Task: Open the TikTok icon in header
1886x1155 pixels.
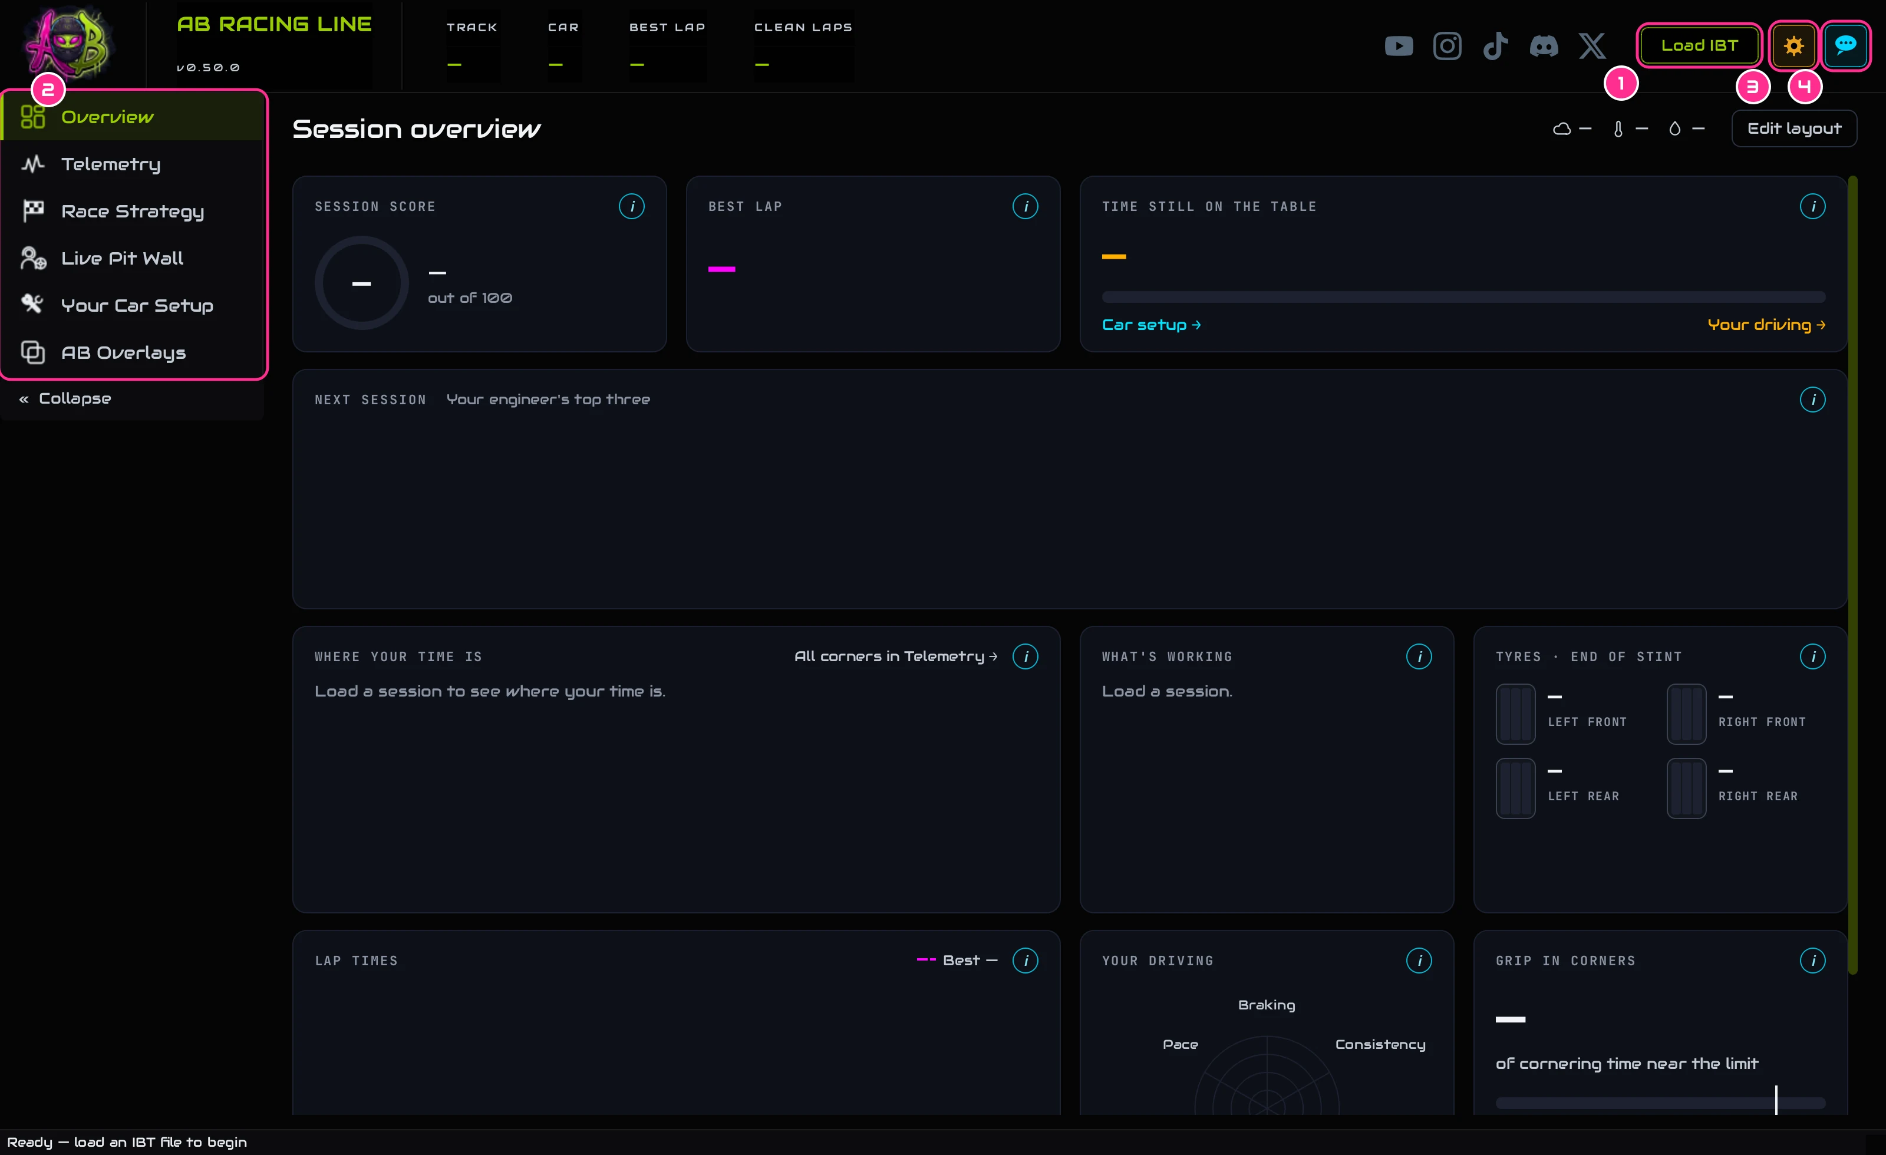Action: 1495,46
